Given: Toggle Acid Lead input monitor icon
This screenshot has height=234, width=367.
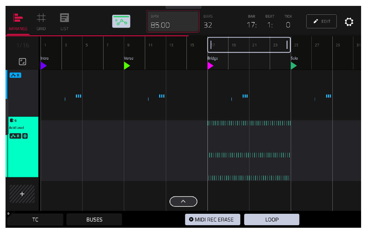Looking at the screenshot, I should pos(25,136).
